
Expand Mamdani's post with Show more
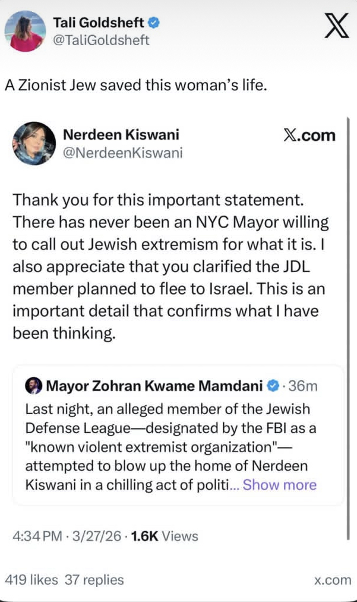[280, 484]
